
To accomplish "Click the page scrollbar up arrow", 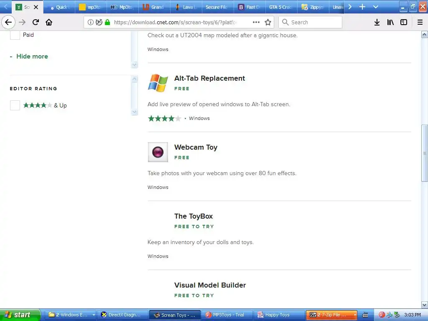I will click(425, 35).
